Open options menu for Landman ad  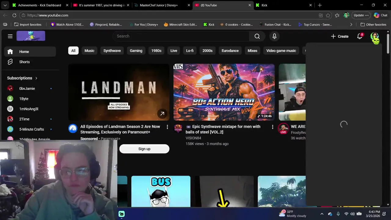pyautogui.click(x=167, y=127)
